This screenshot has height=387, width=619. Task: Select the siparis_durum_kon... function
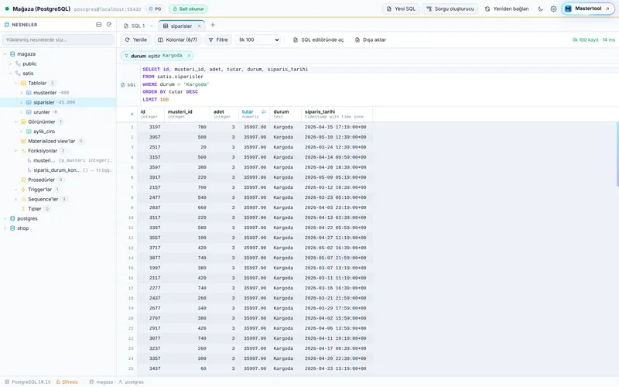56,170
